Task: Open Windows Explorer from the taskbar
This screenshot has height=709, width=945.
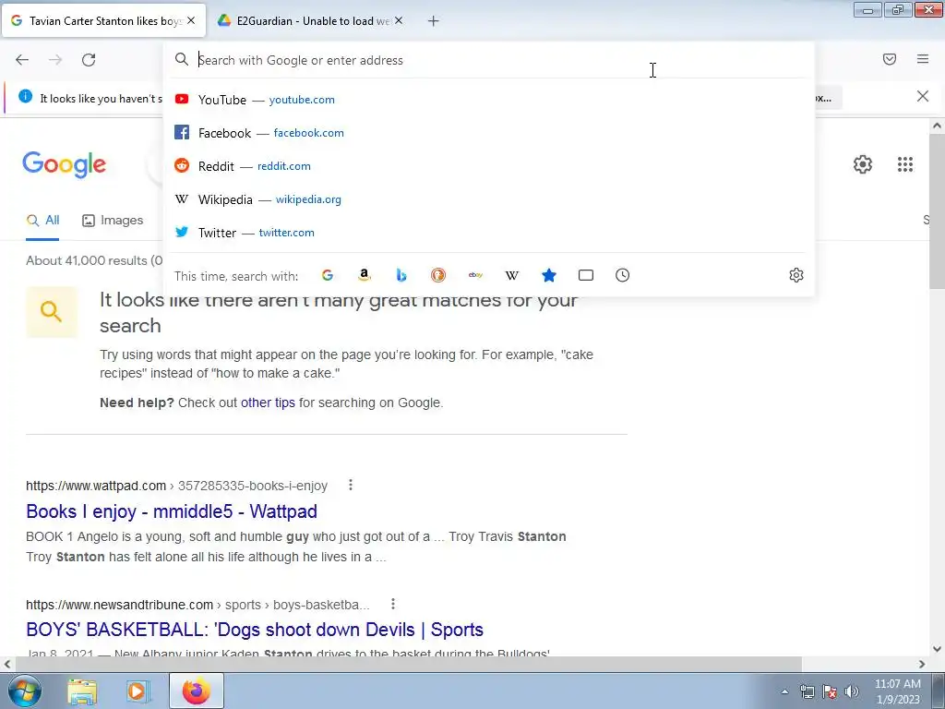Action: 82,691
